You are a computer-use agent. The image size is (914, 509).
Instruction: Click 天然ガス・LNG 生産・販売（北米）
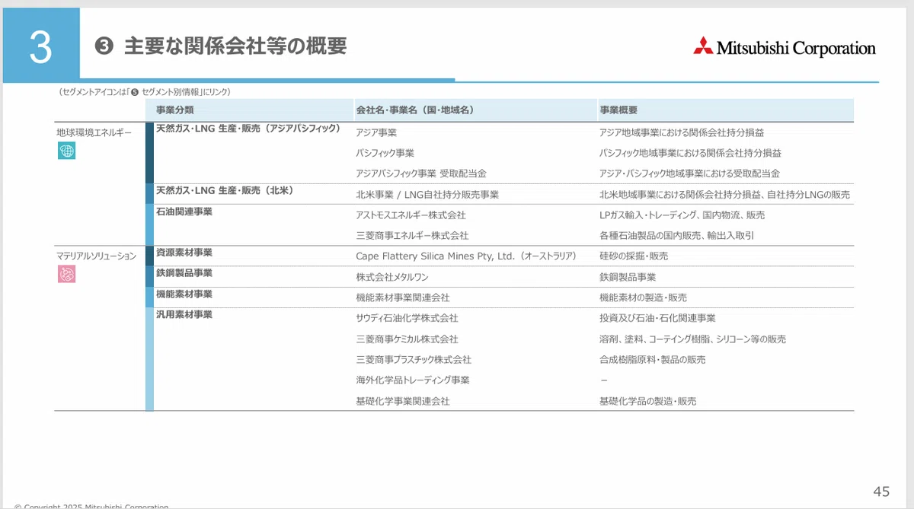225,190
